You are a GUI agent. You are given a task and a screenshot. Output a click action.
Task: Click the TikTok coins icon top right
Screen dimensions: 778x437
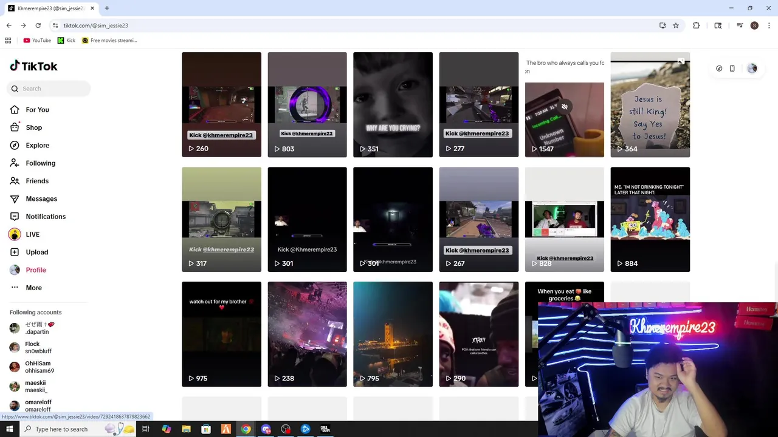pos(719,69)
